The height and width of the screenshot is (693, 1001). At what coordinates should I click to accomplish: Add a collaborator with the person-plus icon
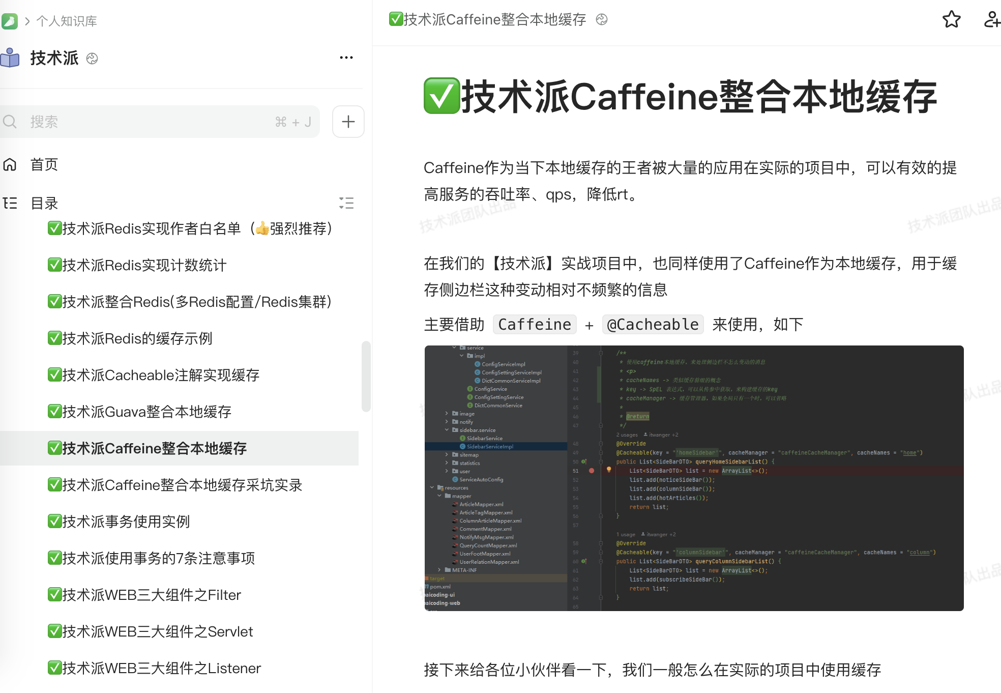(991, 20)
